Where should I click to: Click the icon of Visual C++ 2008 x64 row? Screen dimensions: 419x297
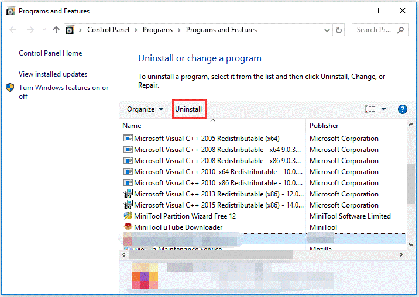tap(128, 149)
